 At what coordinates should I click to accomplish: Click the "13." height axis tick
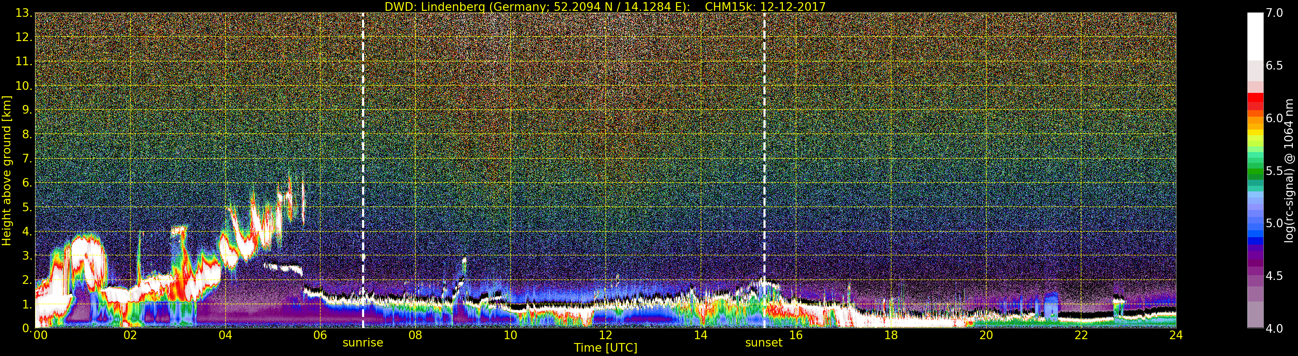(24, 13)
